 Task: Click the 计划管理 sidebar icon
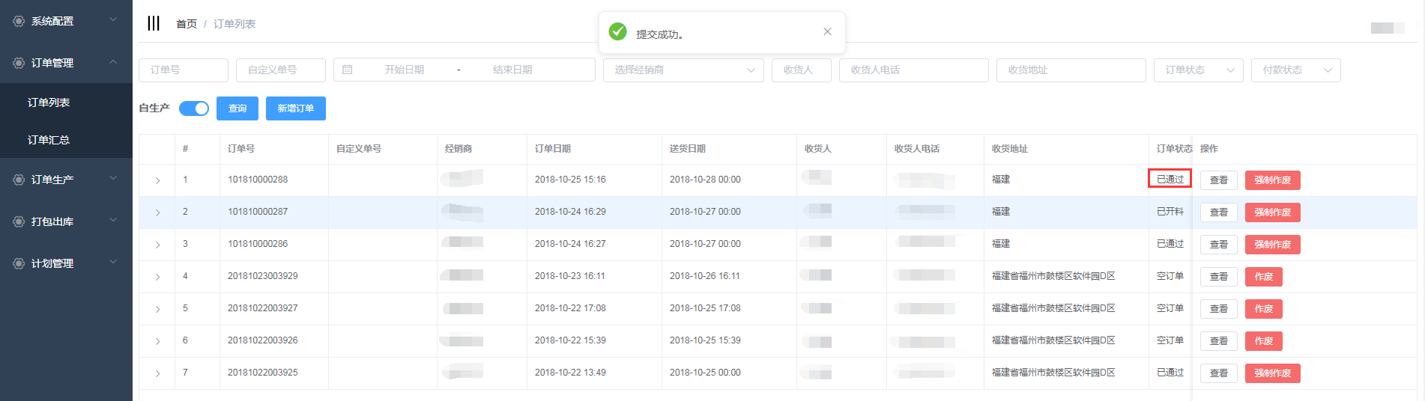(x=19, y=263)
